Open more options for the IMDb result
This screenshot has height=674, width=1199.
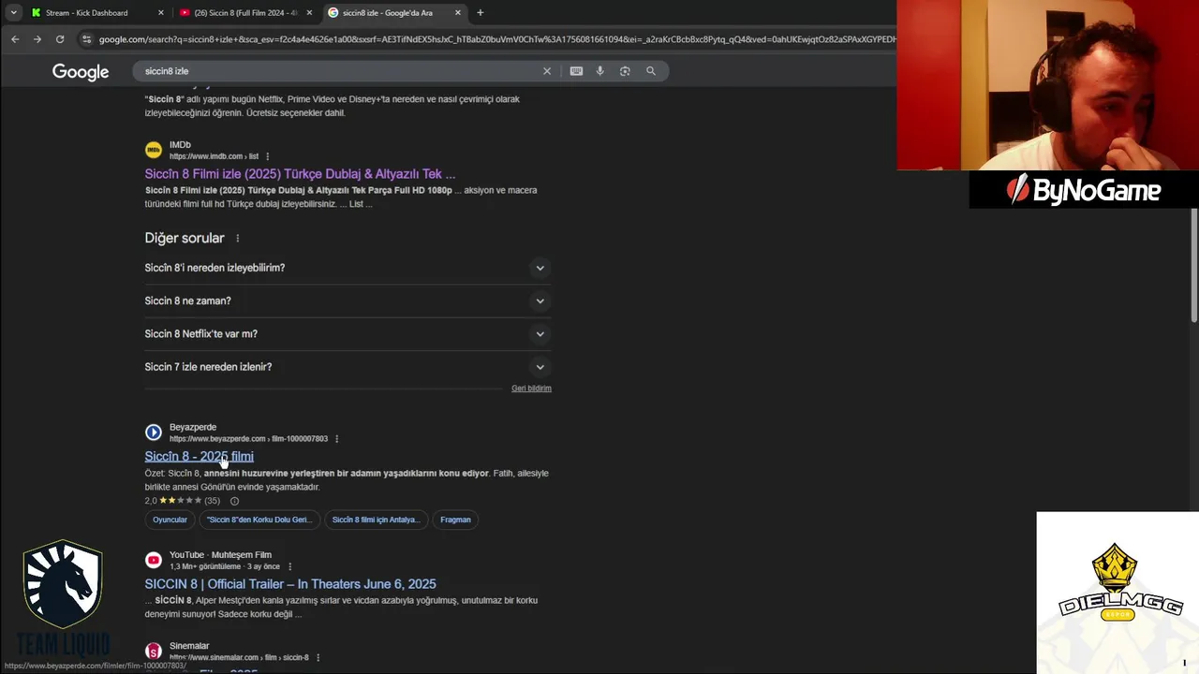pos(268,156)
